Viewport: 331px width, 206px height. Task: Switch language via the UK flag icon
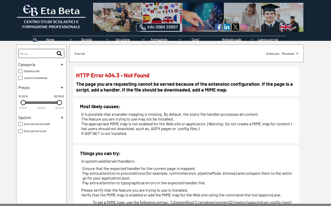tap(285, 27)
